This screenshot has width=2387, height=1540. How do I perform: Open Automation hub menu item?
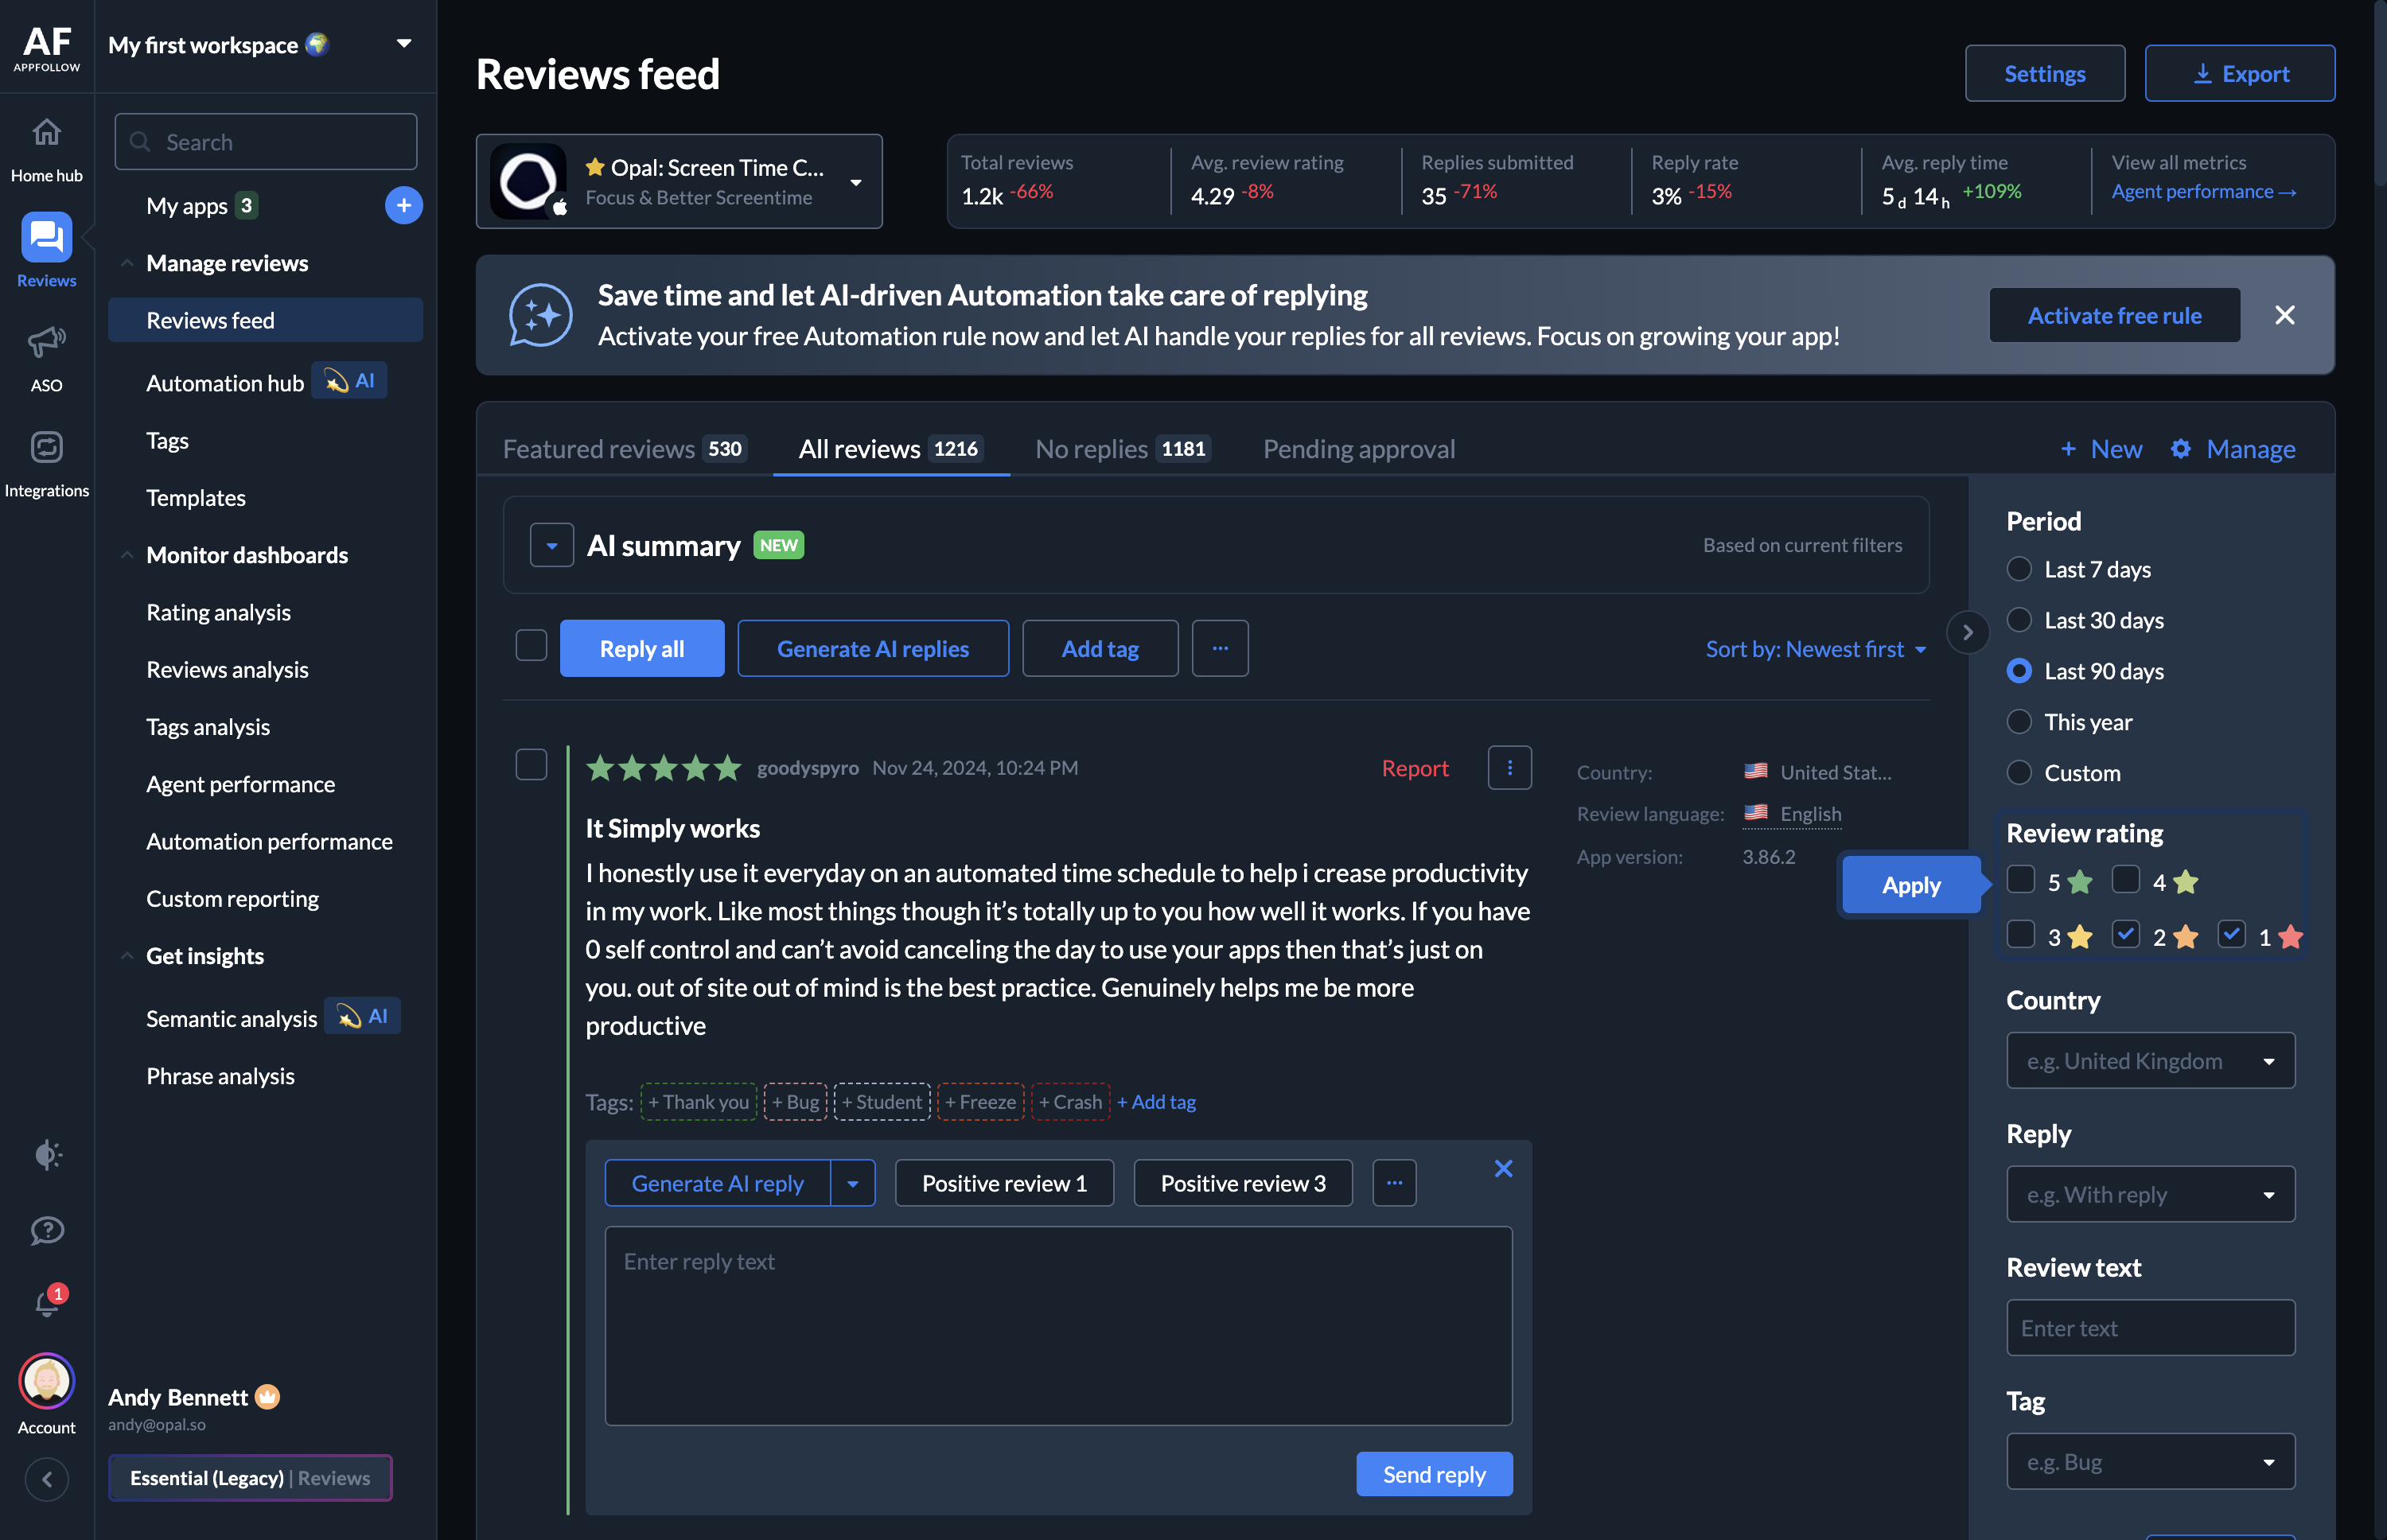coord(224,383)
